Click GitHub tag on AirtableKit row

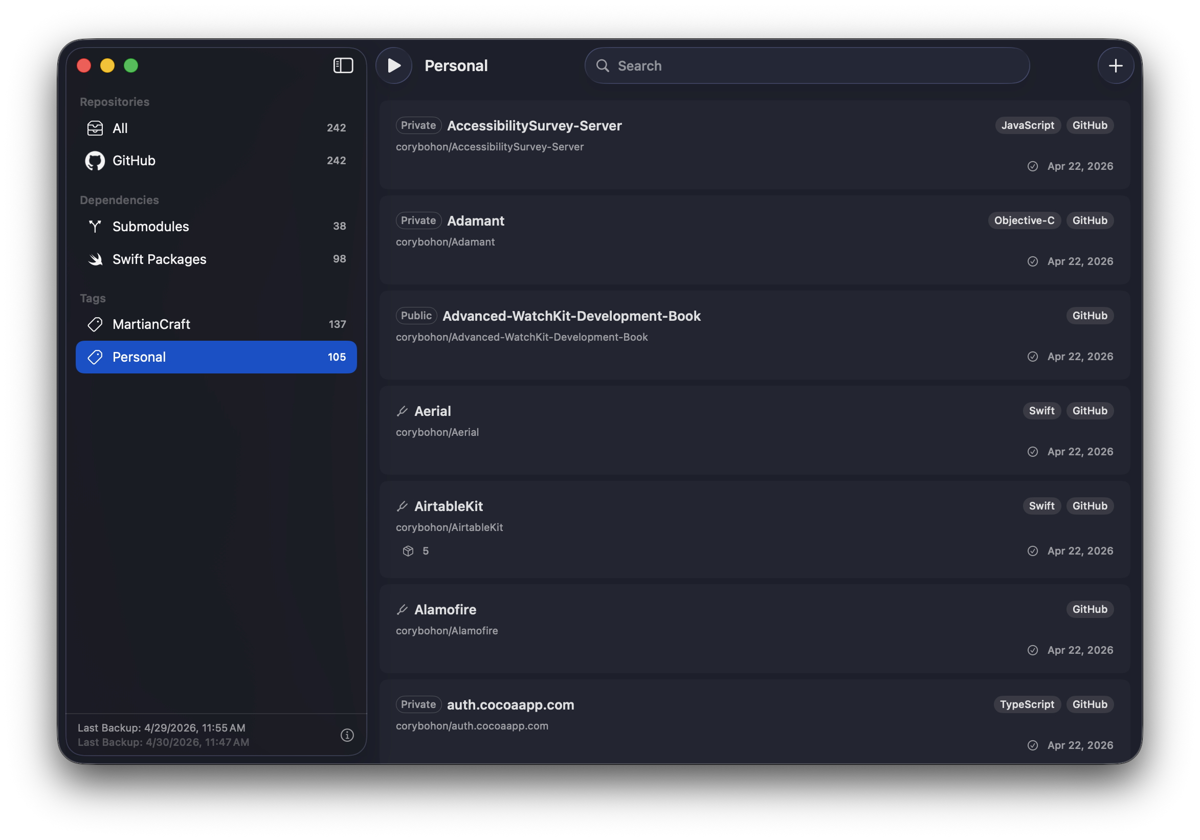tap(1090, 506)
